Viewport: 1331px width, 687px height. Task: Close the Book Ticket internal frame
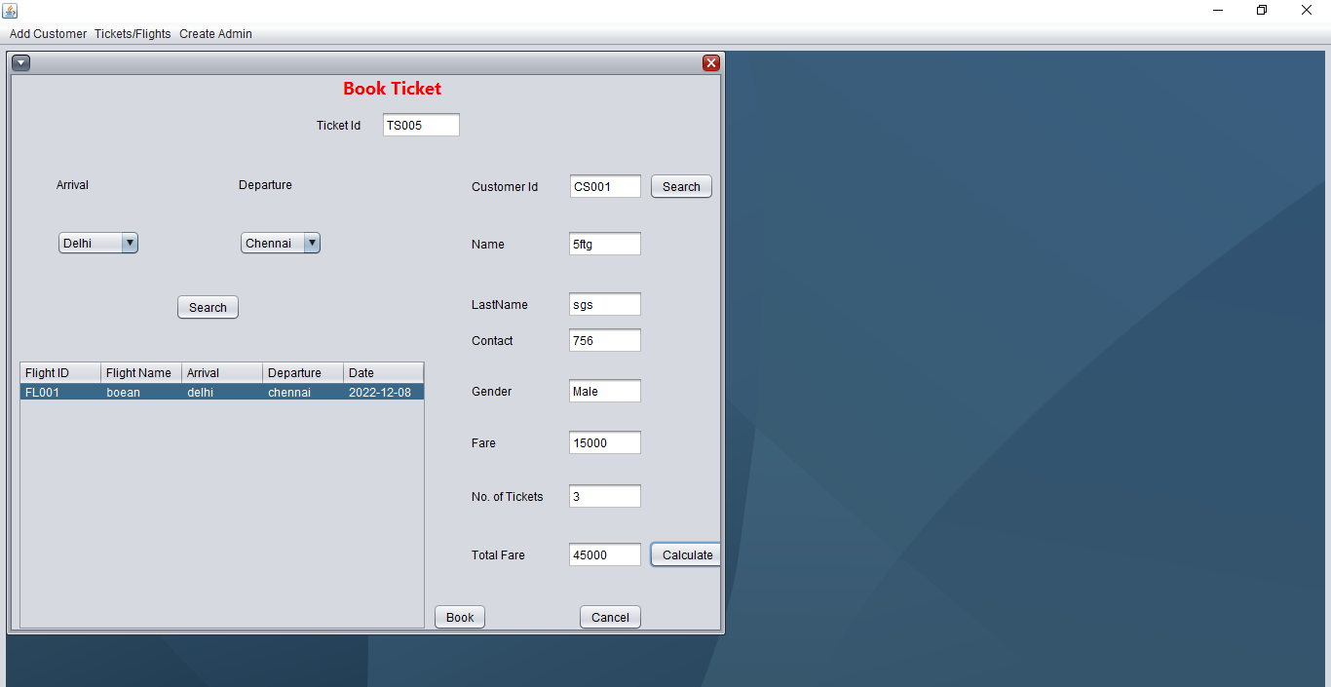pos(710,62)
